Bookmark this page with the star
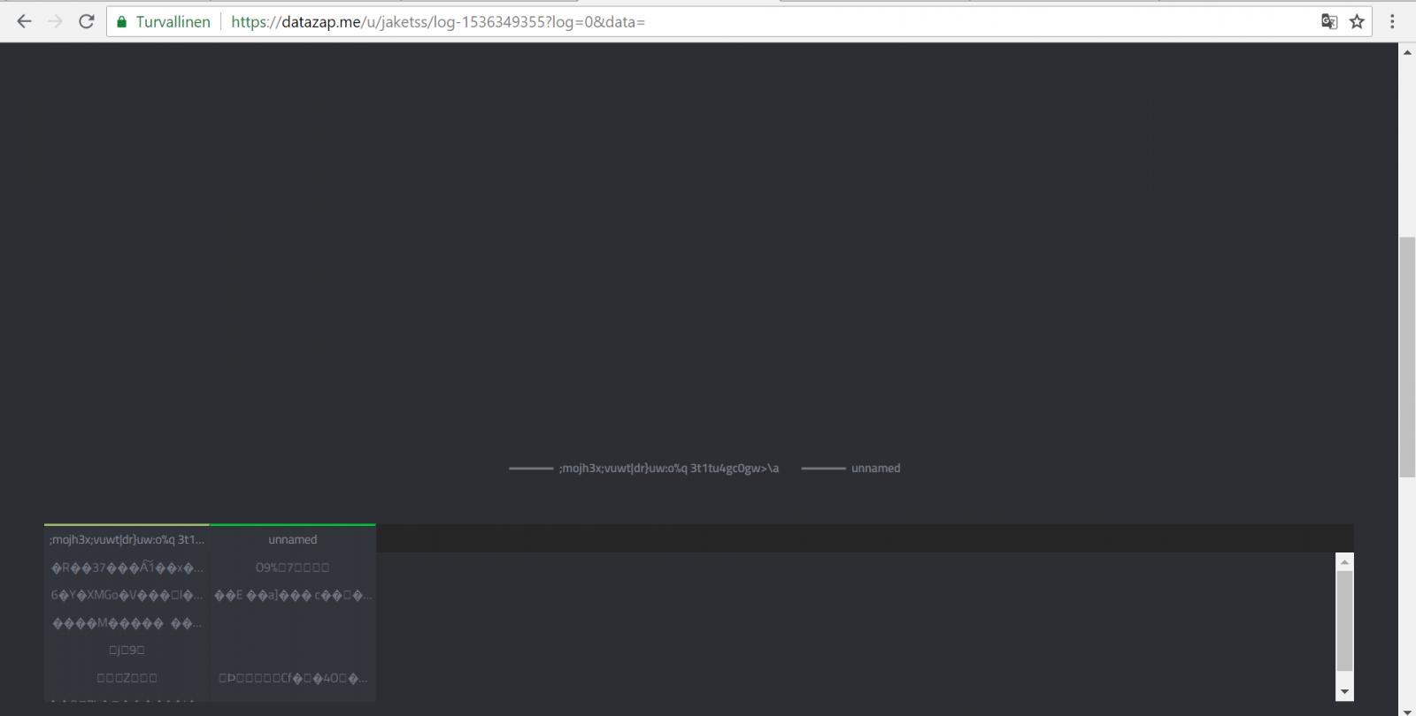 coord(1357,22)
